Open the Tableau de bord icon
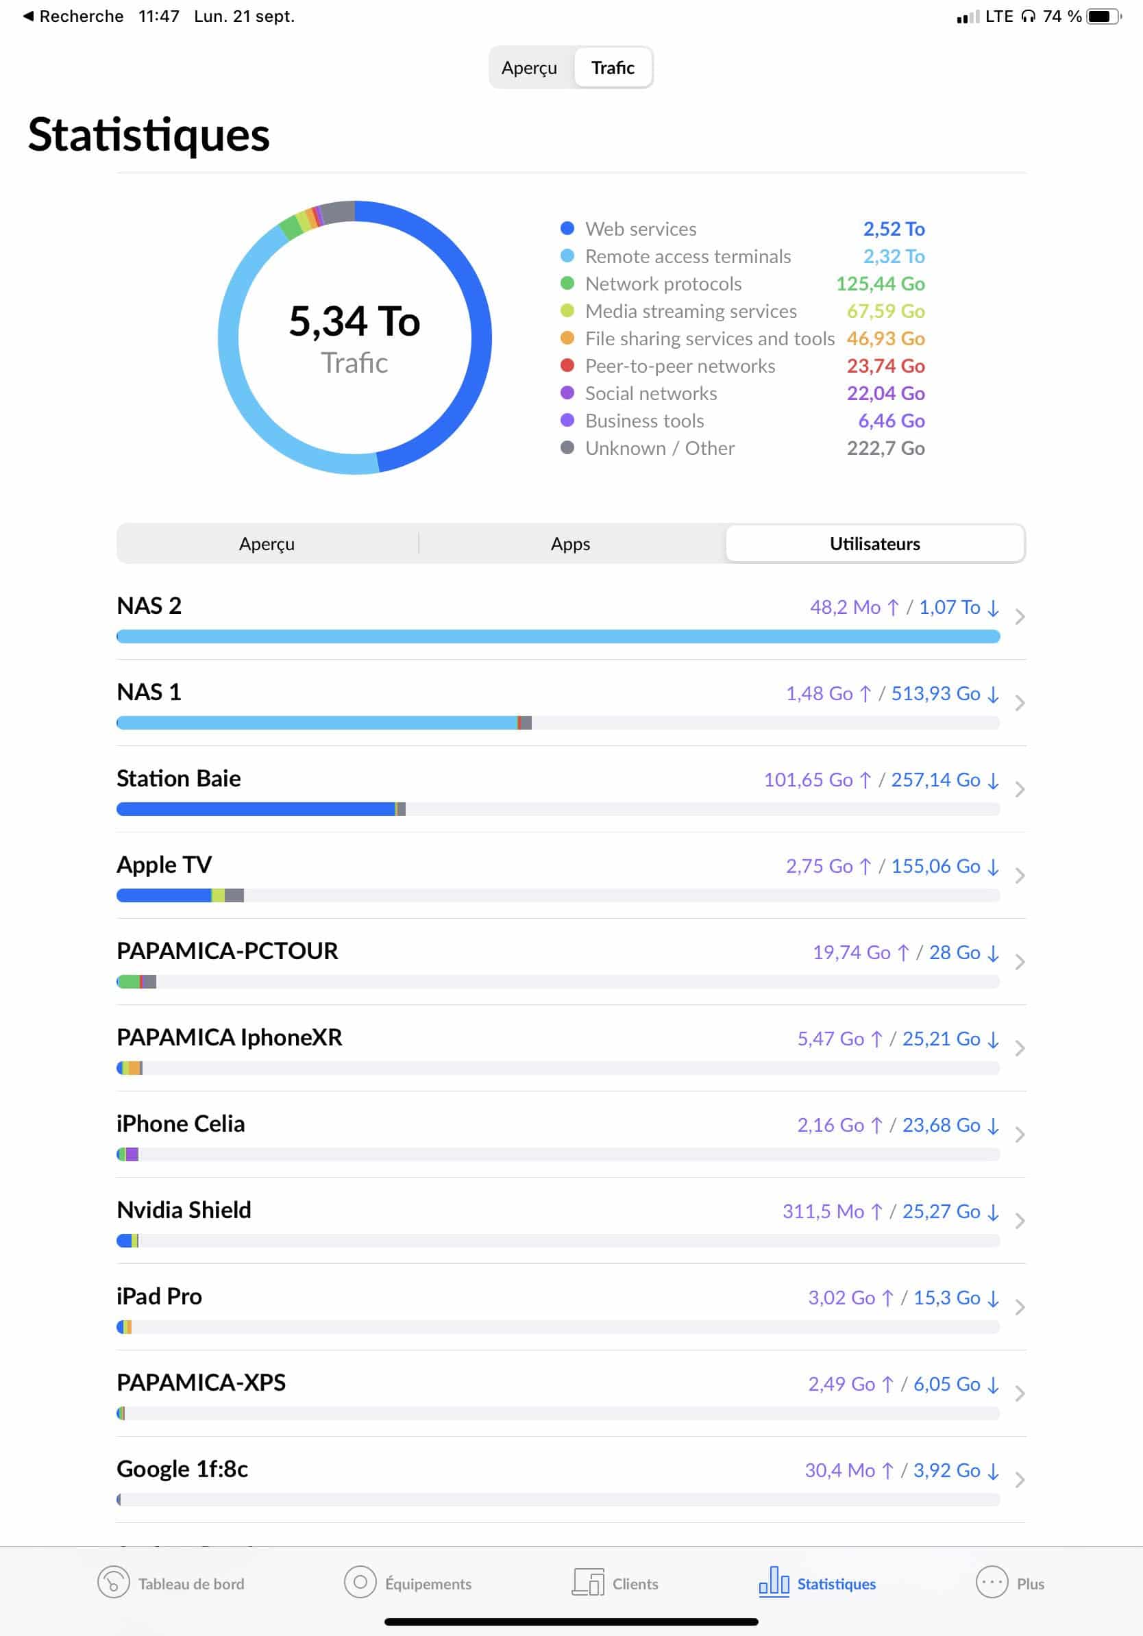The width and height of the screenshot is (1143, 1636). pos(113,1583)
